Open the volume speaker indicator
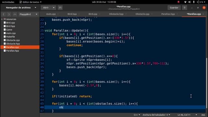 tap(190, 2)
